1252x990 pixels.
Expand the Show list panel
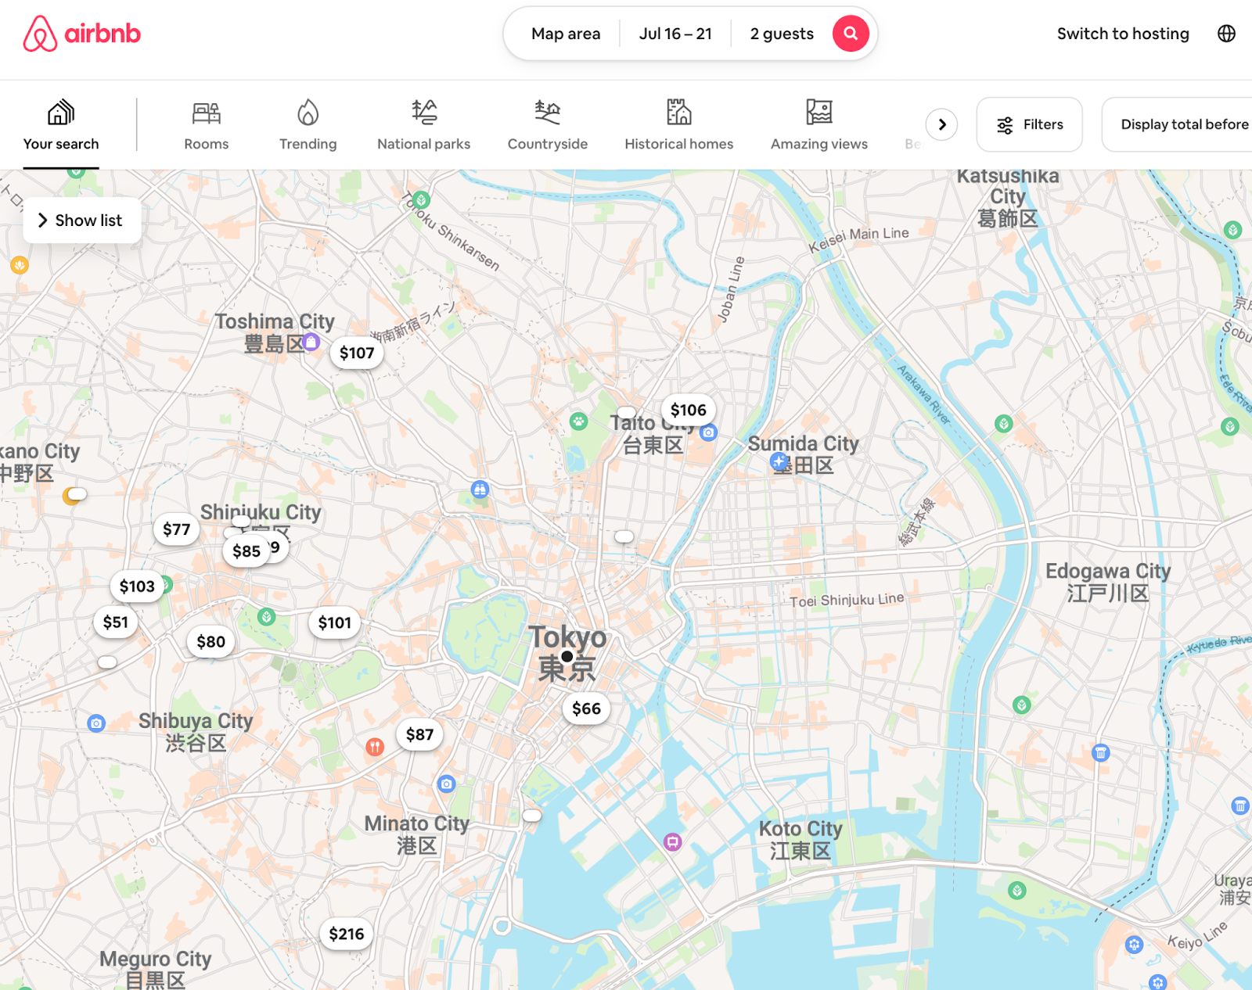pyautogui.click(x=82, y=221)
